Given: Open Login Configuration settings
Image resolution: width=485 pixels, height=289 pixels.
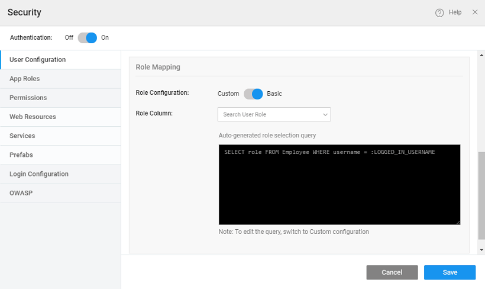Looking at the screenshot, I should click(39, 174).
